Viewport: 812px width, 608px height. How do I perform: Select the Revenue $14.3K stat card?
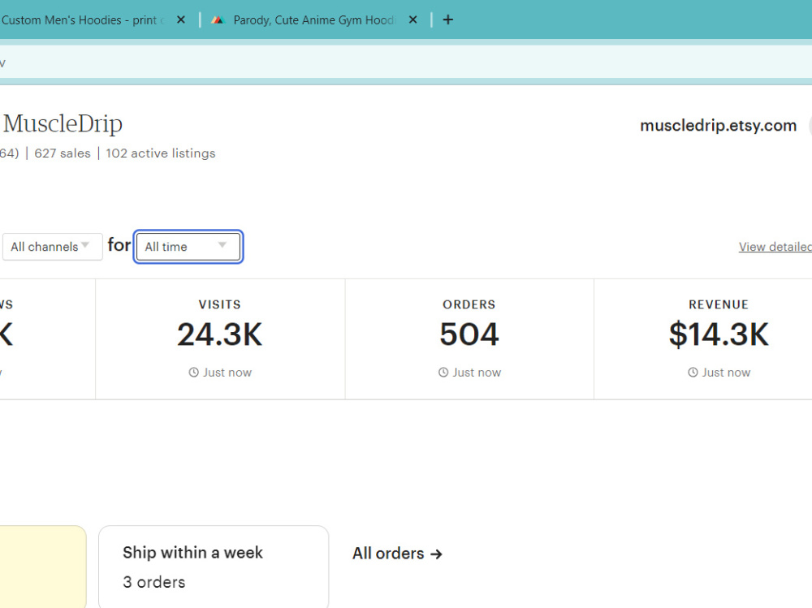click(719, 339)
